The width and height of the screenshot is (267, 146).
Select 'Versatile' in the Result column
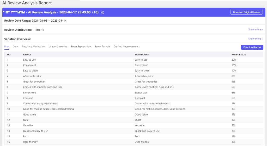coord(28,125)
